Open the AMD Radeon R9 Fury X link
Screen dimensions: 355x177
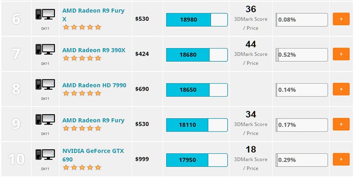[93, 15]
